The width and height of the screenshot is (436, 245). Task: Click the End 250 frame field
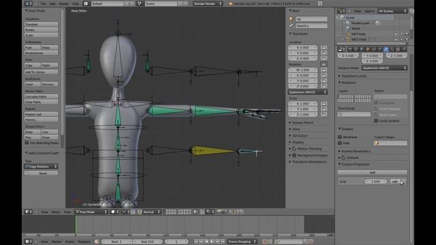(147, 242)
